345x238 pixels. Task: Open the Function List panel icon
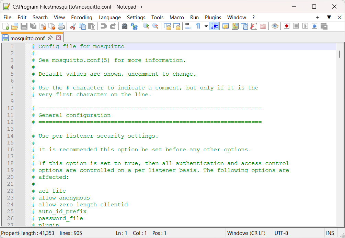coord(254,26)
